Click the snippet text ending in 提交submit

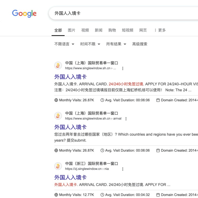[126, 137]
